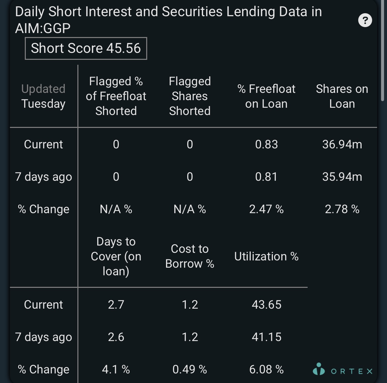
Task: Click the Updated Tuesday label
Action: [43, 96]
